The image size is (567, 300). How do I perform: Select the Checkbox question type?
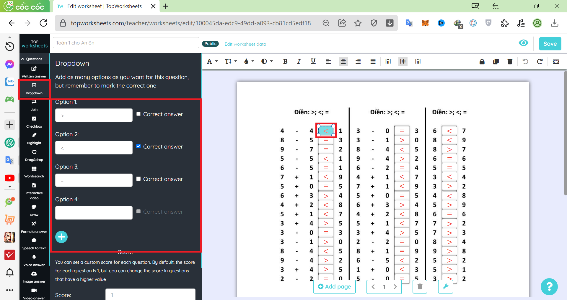(34, 122)
